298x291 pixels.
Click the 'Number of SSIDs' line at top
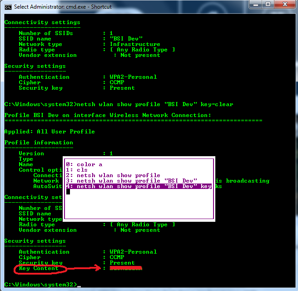tap(66, 33)
